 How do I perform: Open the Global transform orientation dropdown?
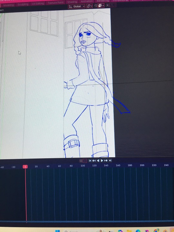(x=77, y=6)
